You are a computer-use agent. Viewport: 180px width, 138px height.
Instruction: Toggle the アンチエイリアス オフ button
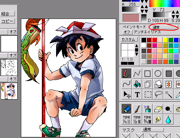127,32
